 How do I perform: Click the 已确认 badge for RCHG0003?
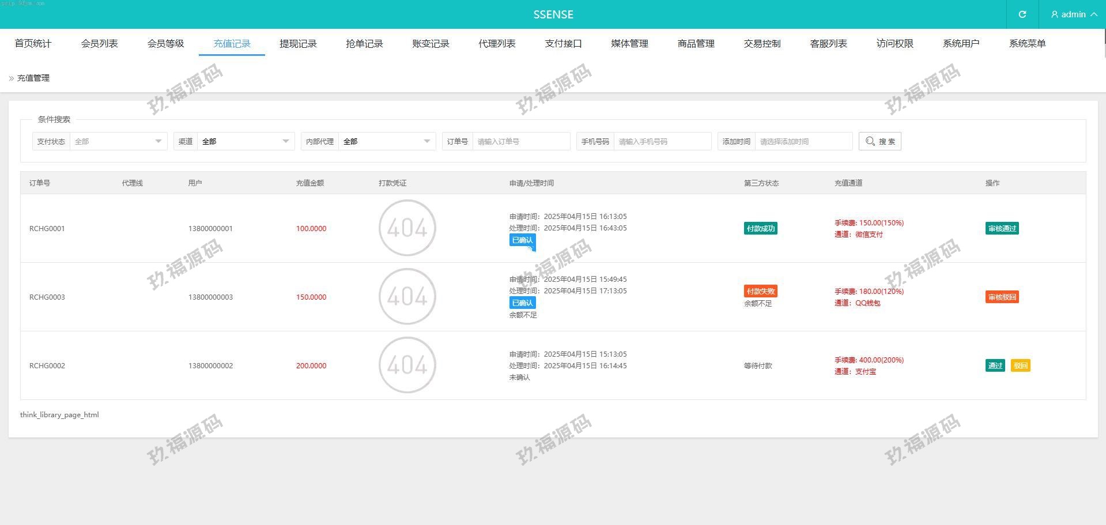click(522, 303)
